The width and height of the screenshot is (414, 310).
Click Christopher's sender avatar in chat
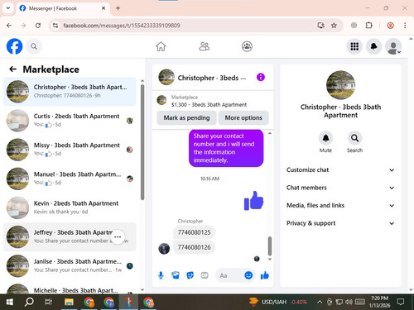(x=164, y=249)
